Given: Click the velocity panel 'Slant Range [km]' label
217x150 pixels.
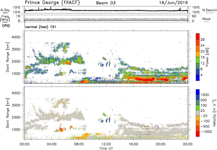Looking at the screenshot, I should coord(8,113).
